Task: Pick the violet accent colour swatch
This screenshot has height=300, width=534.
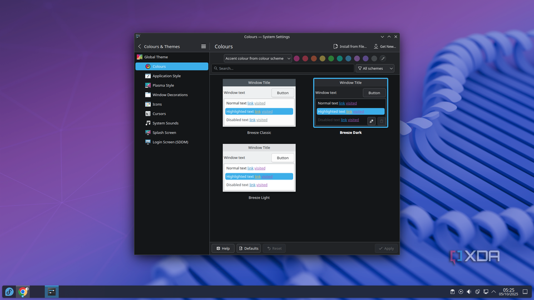Action: 365,58
